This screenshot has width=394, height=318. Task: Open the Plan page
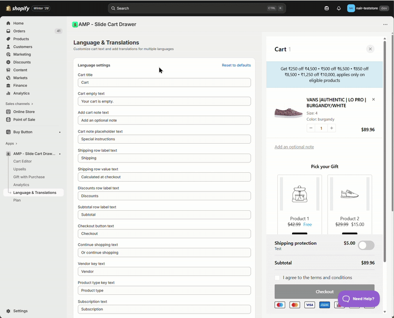(x=17, y=200)
